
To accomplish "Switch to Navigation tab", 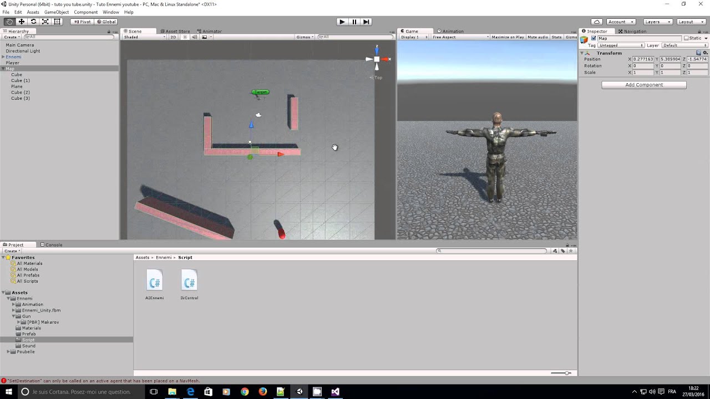I will [632, 32].
